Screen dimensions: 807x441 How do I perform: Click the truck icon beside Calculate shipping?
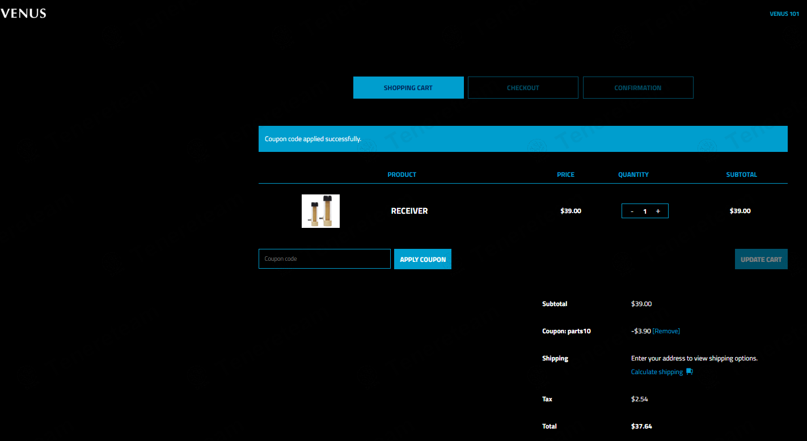pyautogui.click(x=690, y=372)
